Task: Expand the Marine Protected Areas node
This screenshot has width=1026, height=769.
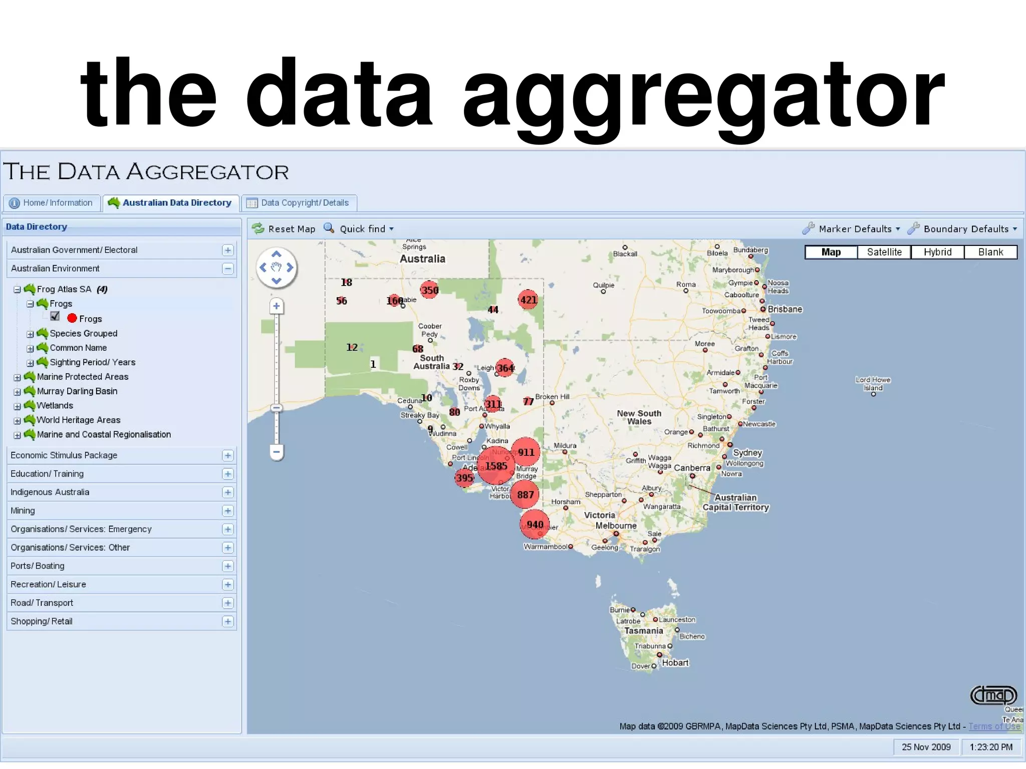Action: click(17, 378)
